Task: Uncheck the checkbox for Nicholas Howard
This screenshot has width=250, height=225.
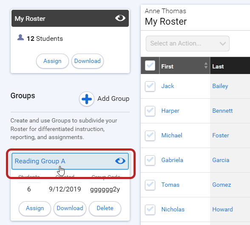Action: tap(150, 210)
